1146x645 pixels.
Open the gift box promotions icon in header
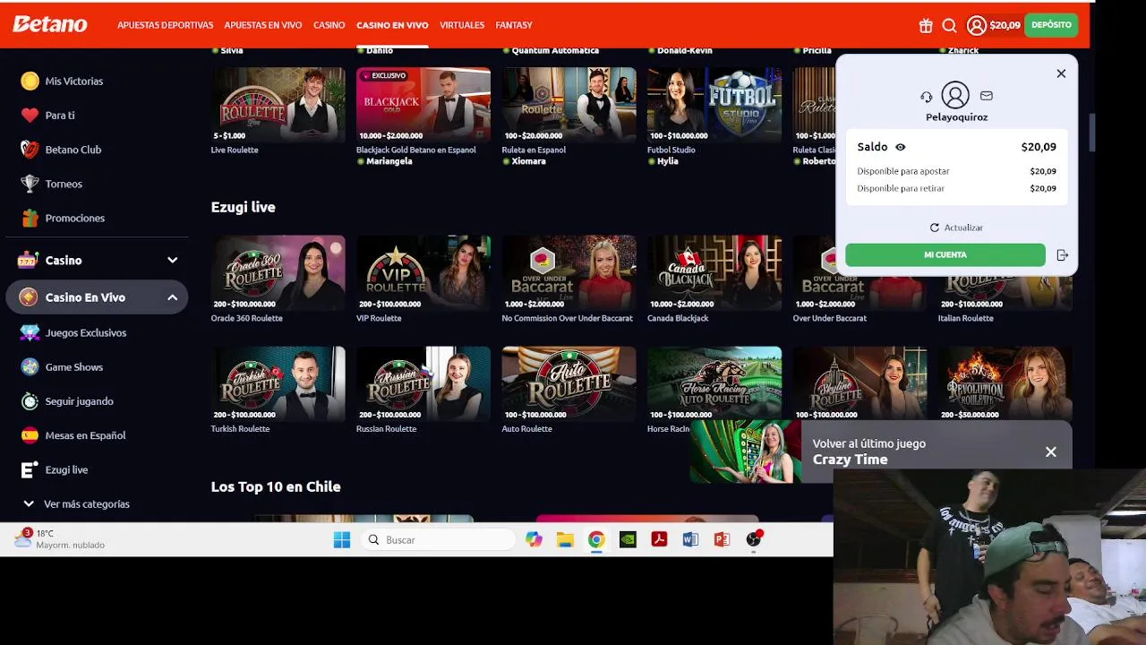click(926, 26)
